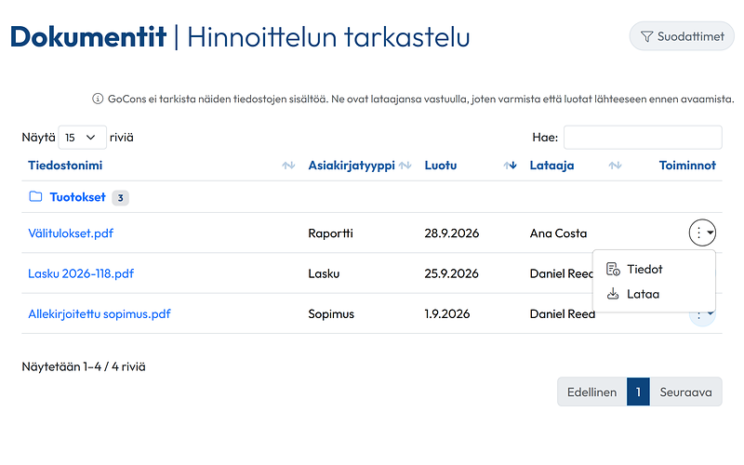Click the folder icon before Tuotokset
Screen dimensions: 744x465
point(35,196)
